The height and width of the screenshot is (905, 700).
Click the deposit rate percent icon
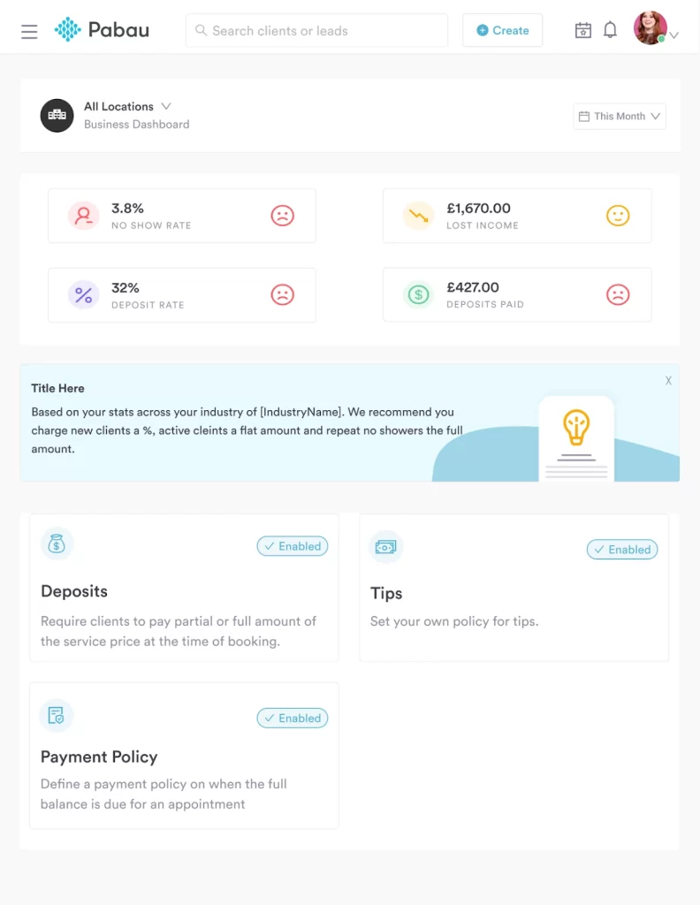84,295
